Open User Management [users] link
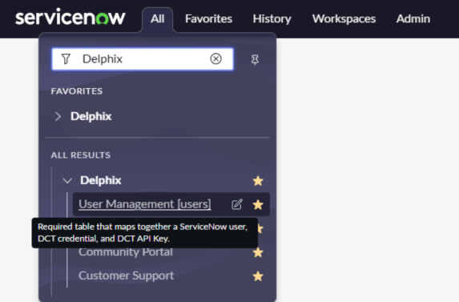 pyautogui.click(x=145, y=204)
